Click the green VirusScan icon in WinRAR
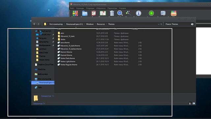 151,13
